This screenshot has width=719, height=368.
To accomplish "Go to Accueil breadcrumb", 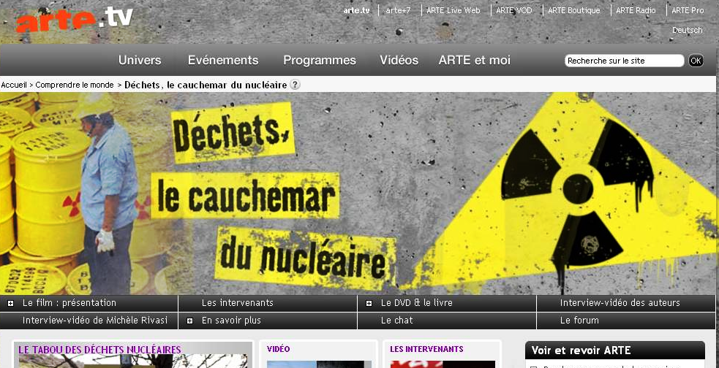I will [14, 85].
